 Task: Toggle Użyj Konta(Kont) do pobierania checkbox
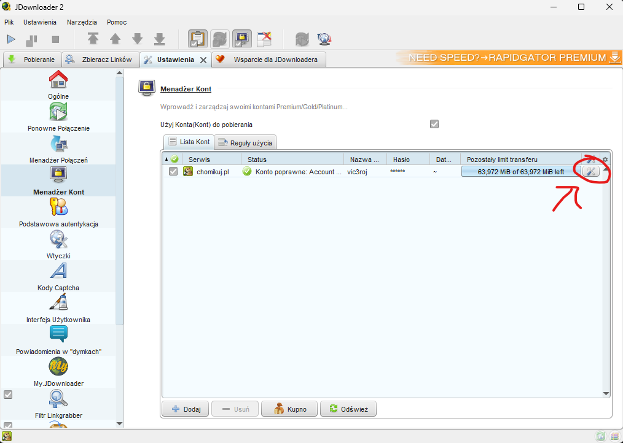pos(434,124)
